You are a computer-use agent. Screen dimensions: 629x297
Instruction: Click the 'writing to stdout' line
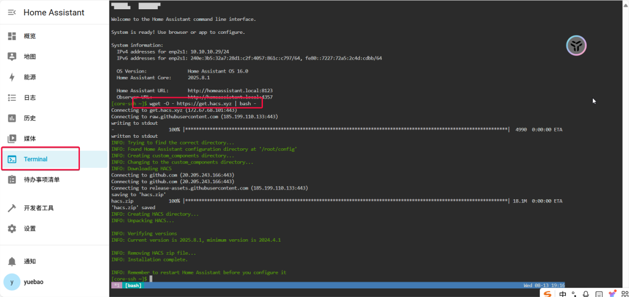pyautogui.click(x=135, y=123)
